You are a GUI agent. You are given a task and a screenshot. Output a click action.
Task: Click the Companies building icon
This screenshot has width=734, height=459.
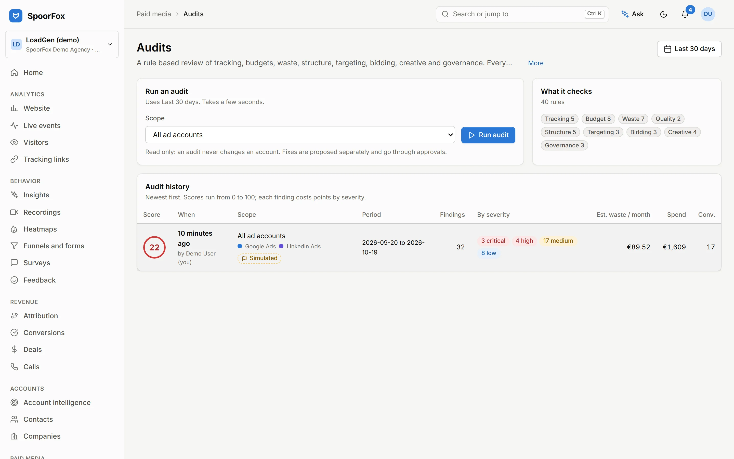coord(14,436)
